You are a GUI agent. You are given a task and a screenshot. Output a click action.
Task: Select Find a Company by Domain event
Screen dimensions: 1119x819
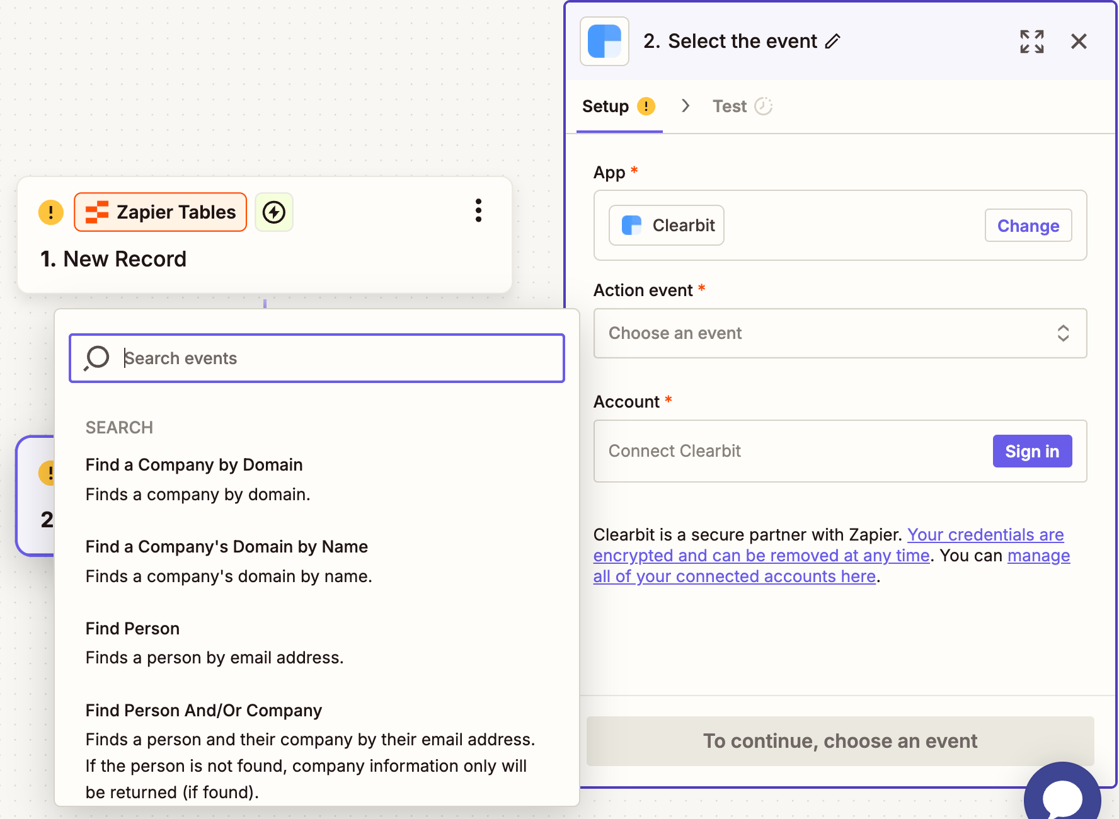coord(317,479)
